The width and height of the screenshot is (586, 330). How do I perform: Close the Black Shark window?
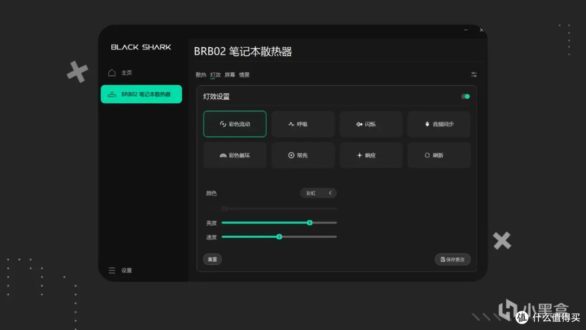click(481, 30)
